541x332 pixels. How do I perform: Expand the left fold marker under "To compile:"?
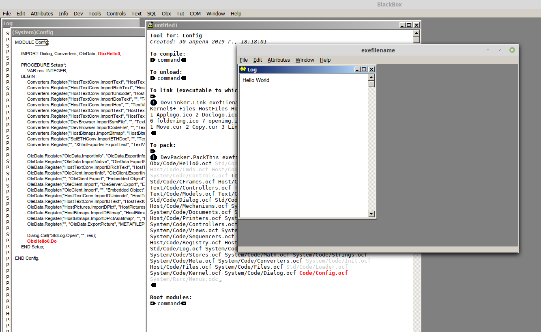pos(153,60)
